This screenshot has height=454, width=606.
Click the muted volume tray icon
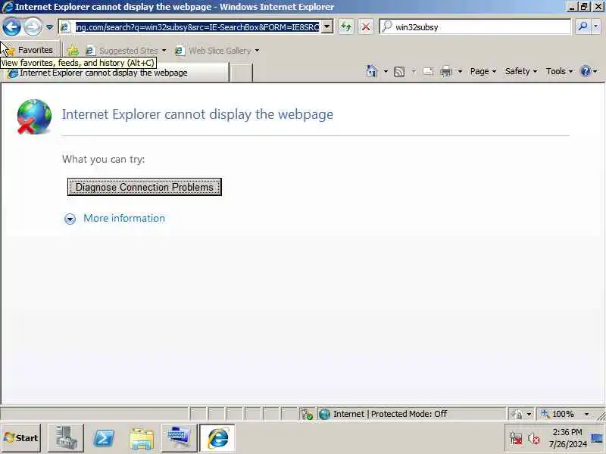click(534, 439)
